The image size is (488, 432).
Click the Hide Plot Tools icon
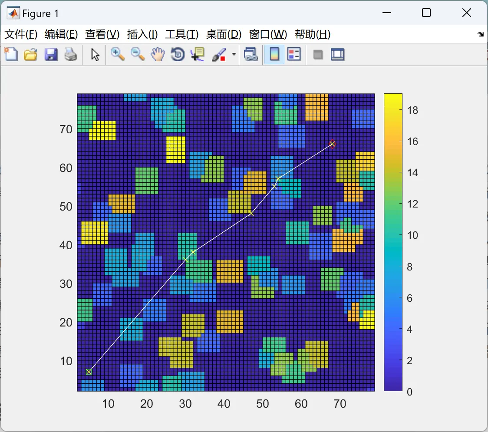[x=318, y=55]
